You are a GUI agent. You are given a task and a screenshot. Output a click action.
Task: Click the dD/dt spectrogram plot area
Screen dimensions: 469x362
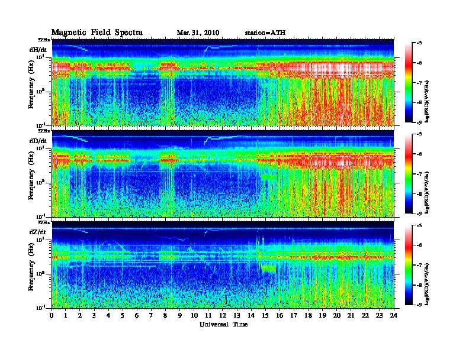tap(223, 173)
